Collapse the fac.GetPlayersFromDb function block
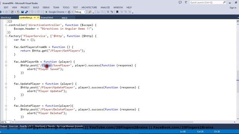239x134 pixels. point(6,47)
